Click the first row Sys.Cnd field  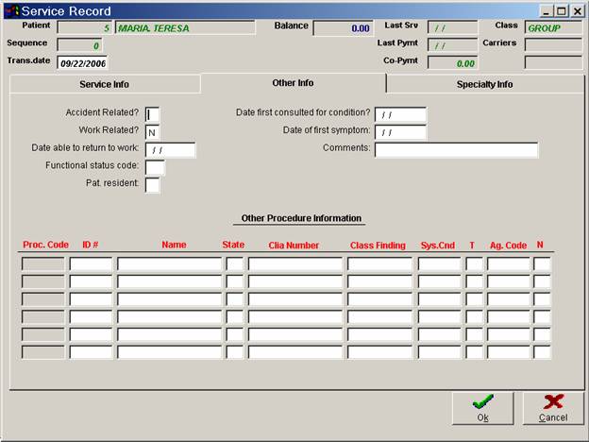point(439,263)
